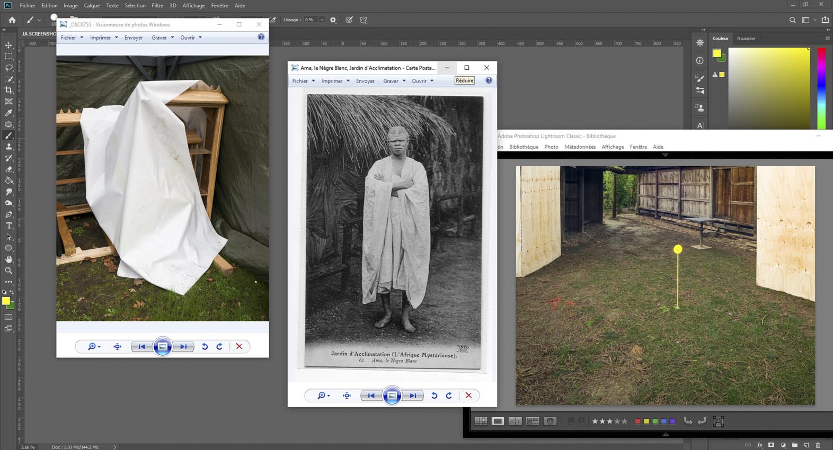Add layer style fx icon

(760, 445)
